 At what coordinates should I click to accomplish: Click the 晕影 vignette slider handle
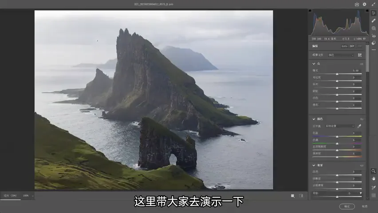coord(337,197)
